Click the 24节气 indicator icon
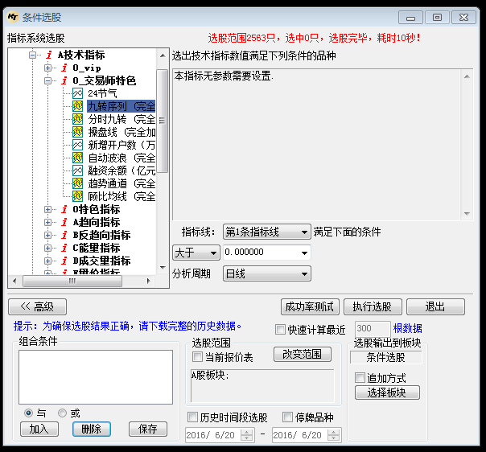The width and height of the screenshot is (486, 452). [x=78, y=94]
